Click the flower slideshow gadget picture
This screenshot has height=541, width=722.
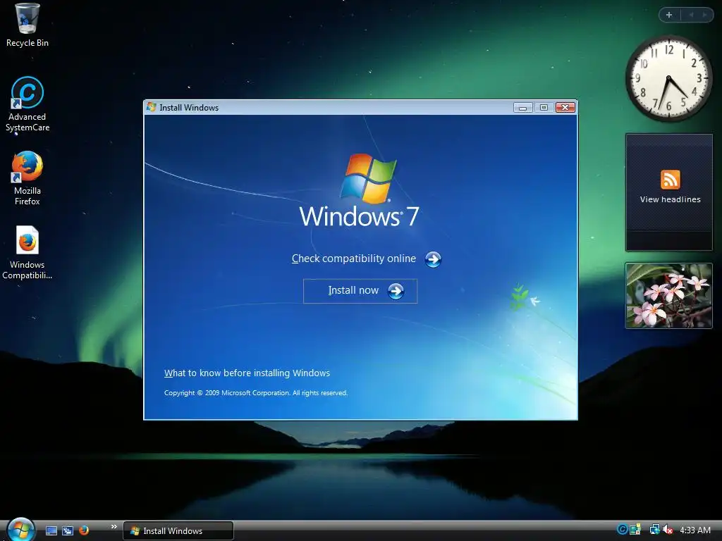pyautogui.click(x=668, y=296)
